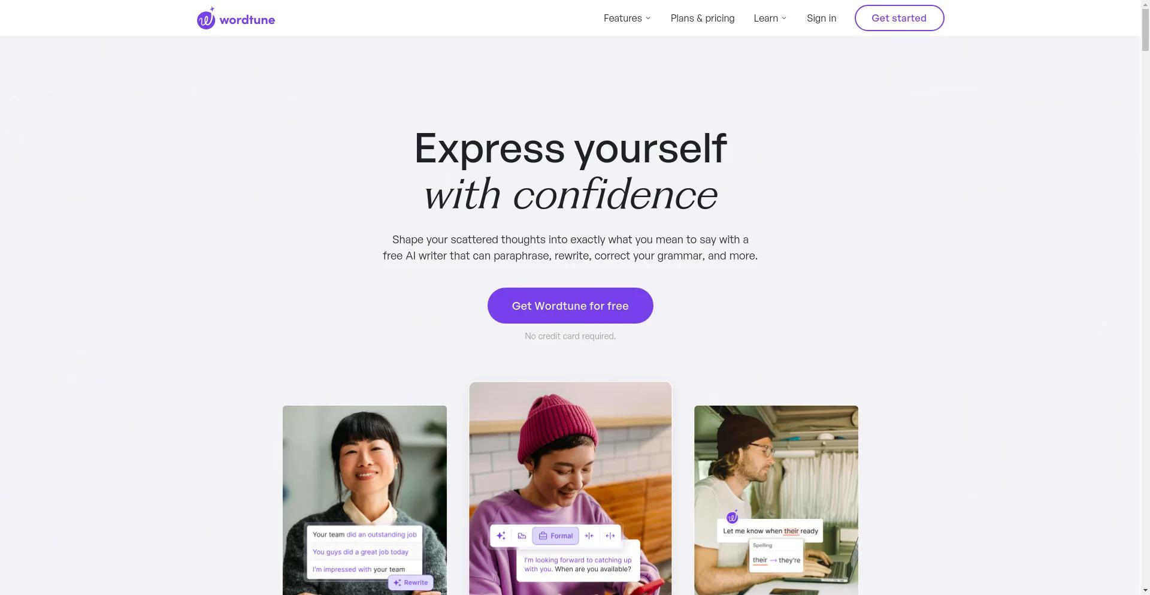Click the Wordtune logo in header
The height and width of the screenshot is (595, 1150).
[x=236, y=19]
